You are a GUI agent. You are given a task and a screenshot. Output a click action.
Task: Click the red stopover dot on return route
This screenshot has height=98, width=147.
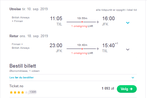tap(82, 49)
